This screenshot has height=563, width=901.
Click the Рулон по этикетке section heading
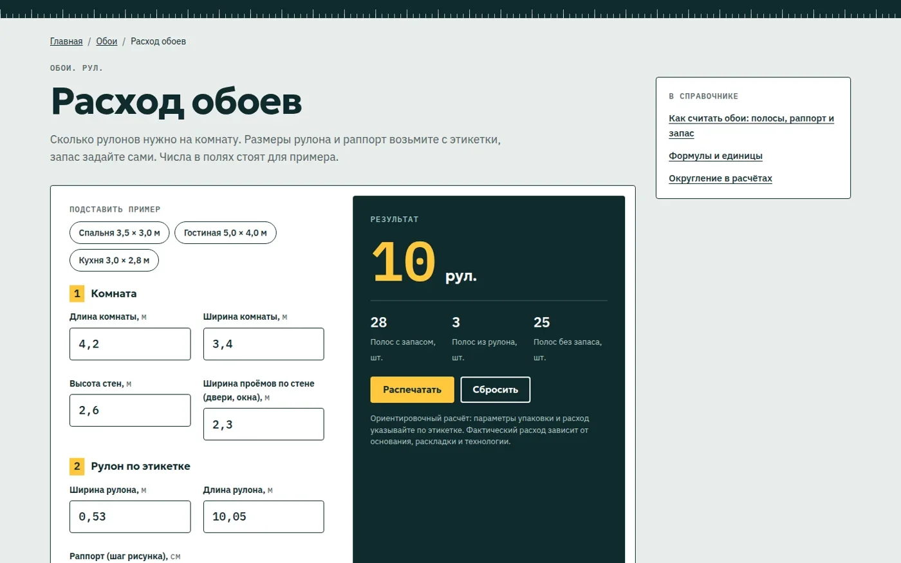pos(140,466)
